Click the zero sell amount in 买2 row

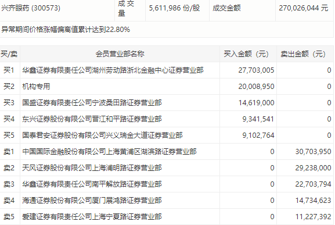329,87
